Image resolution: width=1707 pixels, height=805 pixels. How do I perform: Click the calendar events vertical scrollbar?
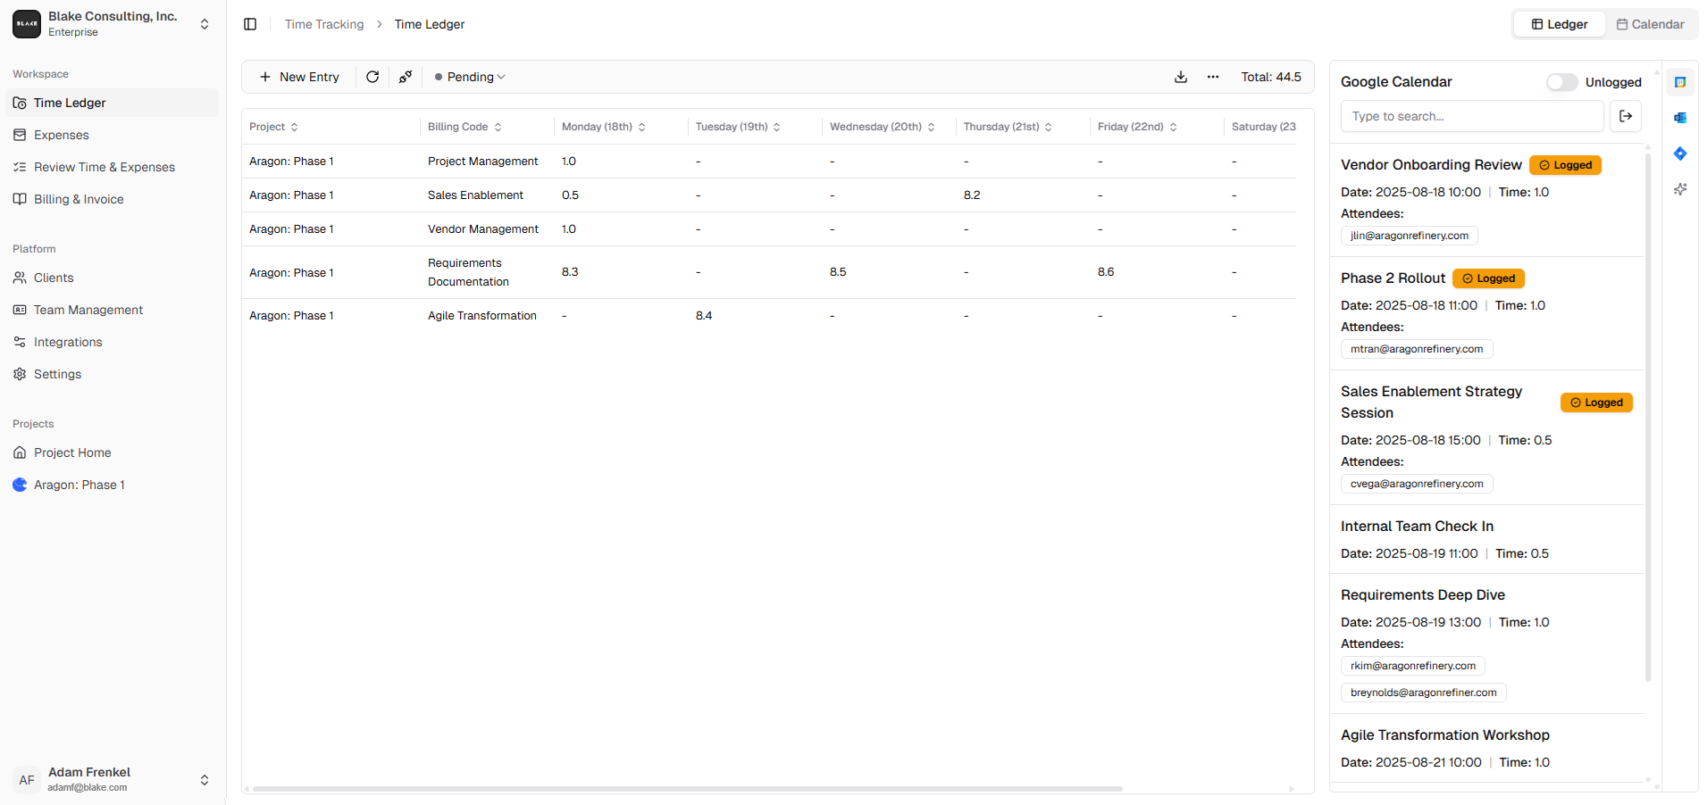[1648, 418]
